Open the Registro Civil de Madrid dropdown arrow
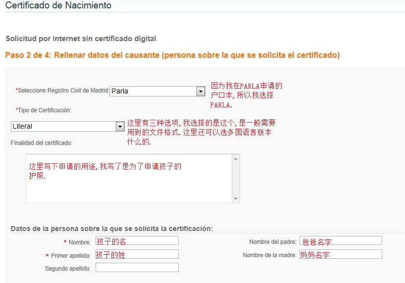 (201, 91)
